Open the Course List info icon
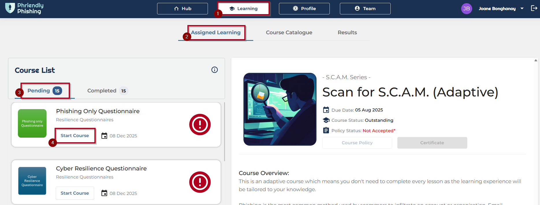This screenshot has width=540, height=205. coord(215,70)
